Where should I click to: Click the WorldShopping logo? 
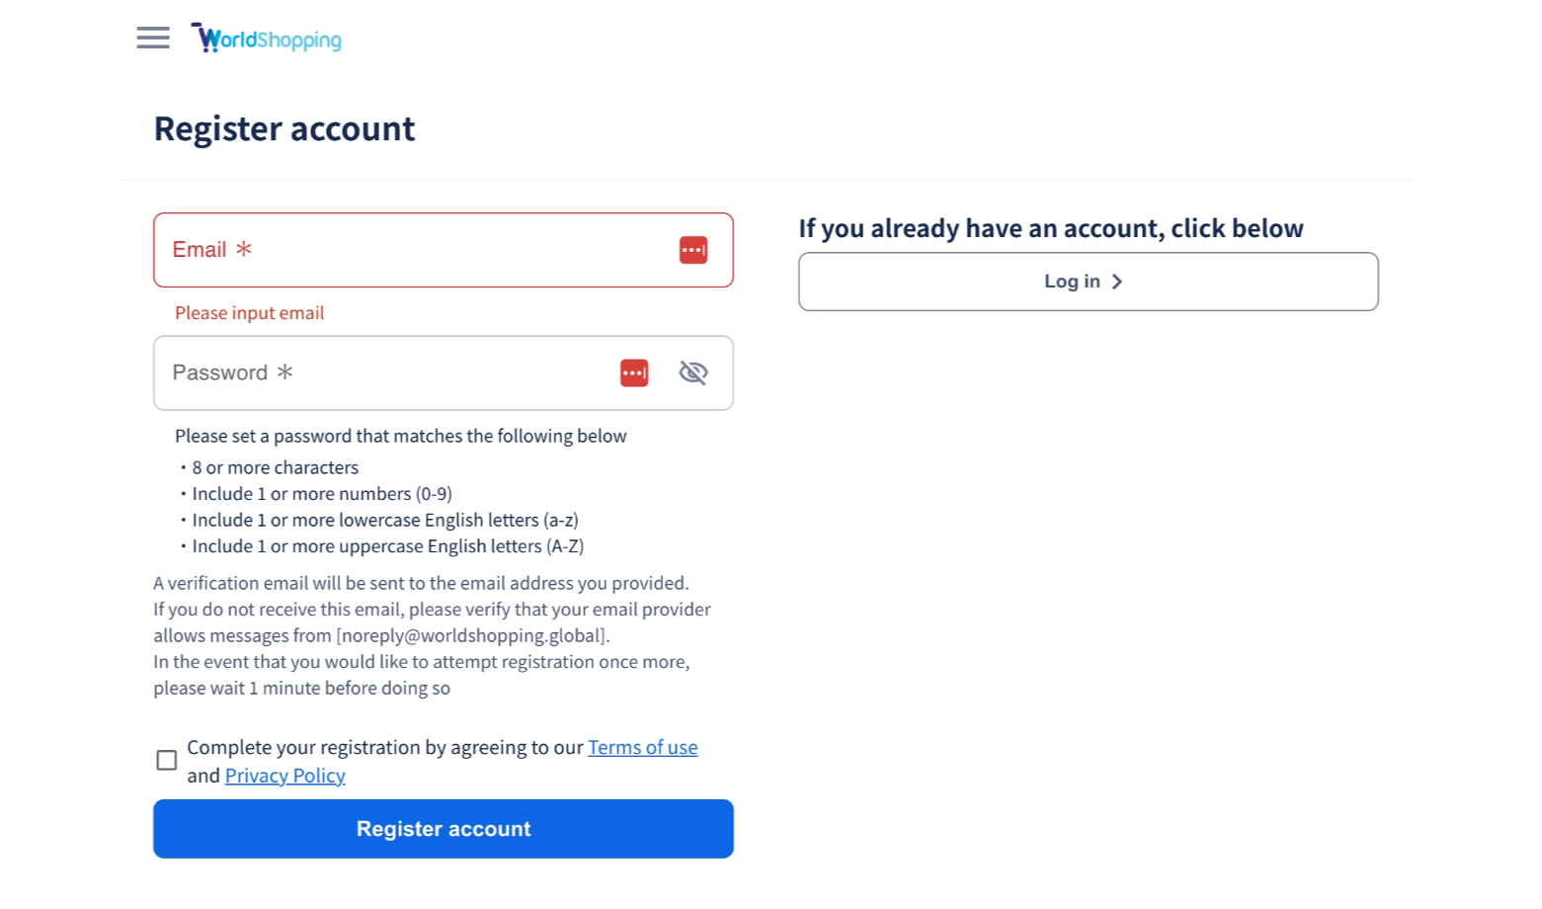point(266,38)
